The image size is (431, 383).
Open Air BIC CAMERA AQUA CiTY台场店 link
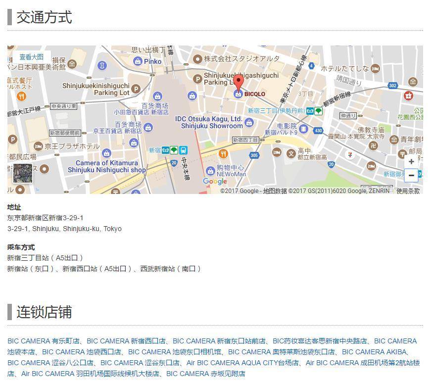pyautogui.click(x=242, y=363)
